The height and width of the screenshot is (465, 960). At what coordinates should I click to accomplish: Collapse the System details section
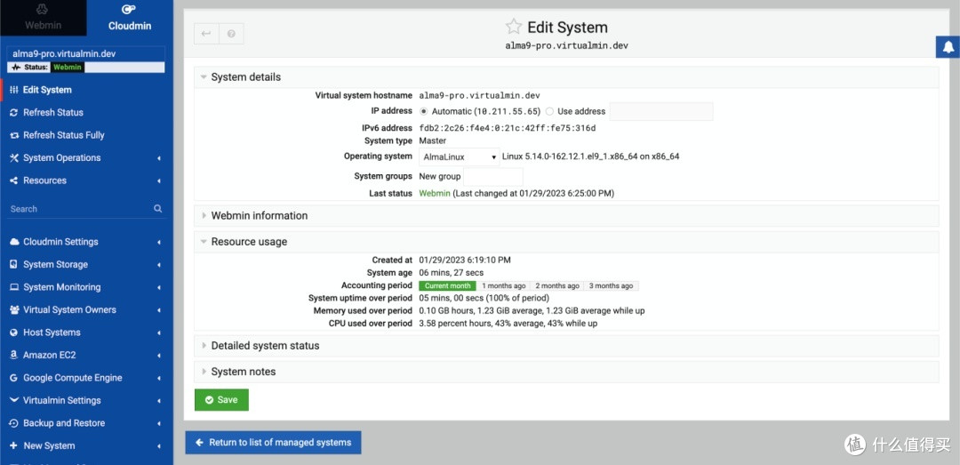[566, 77]
